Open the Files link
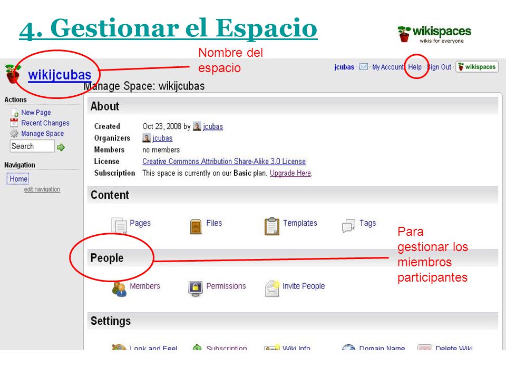 (214, 223)
